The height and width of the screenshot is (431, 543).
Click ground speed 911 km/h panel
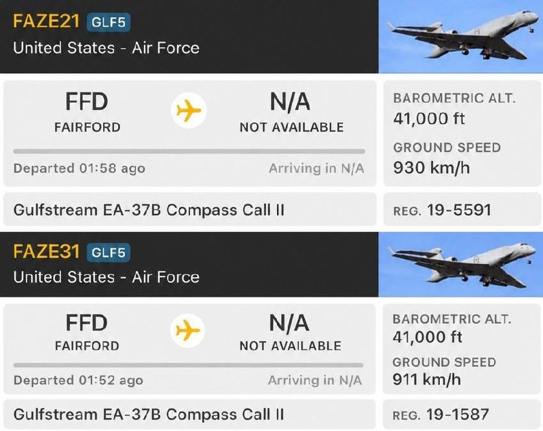coord(462,349)
